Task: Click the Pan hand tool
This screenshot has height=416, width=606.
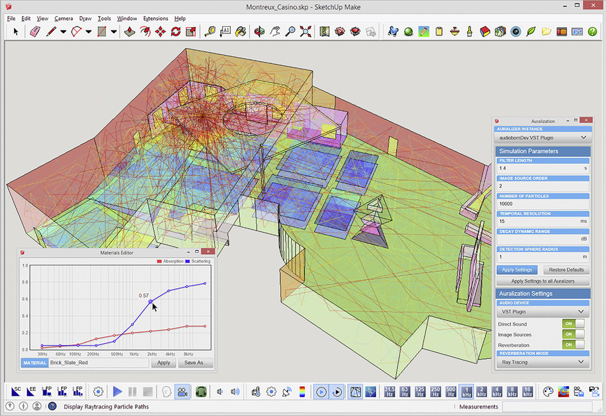Action: (x=275, y=32)
